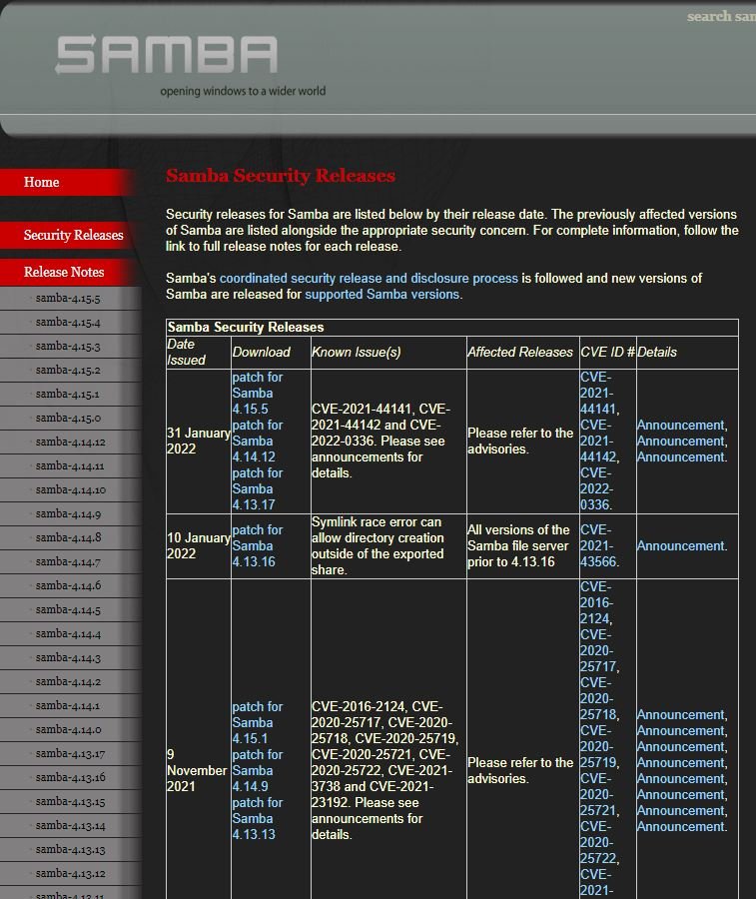Open samba-4.13.14 sidebar link

(70, 826)
